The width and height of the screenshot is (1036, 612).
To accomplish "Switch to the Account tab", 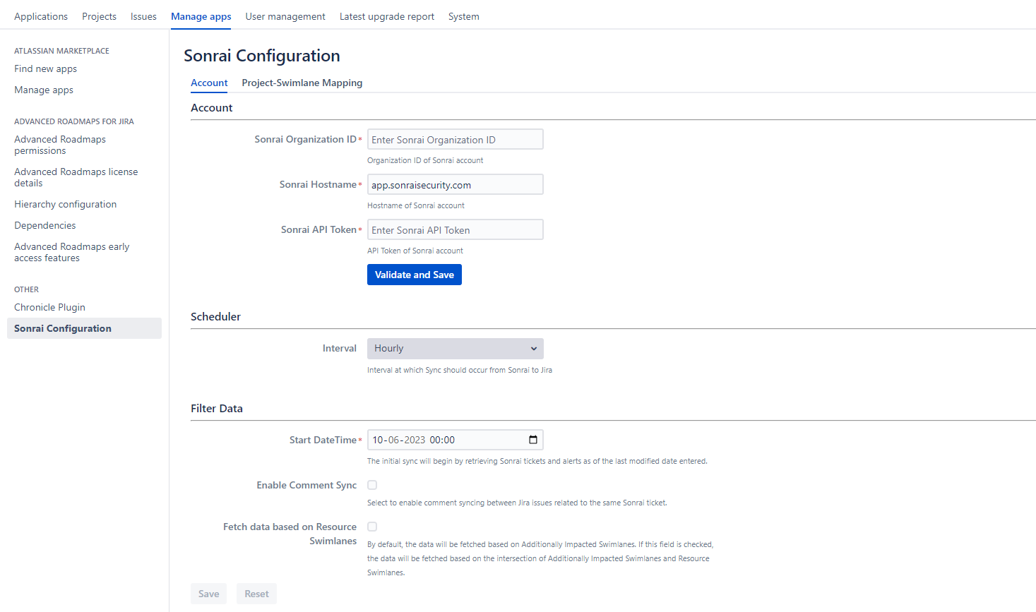I will point(209,83).
